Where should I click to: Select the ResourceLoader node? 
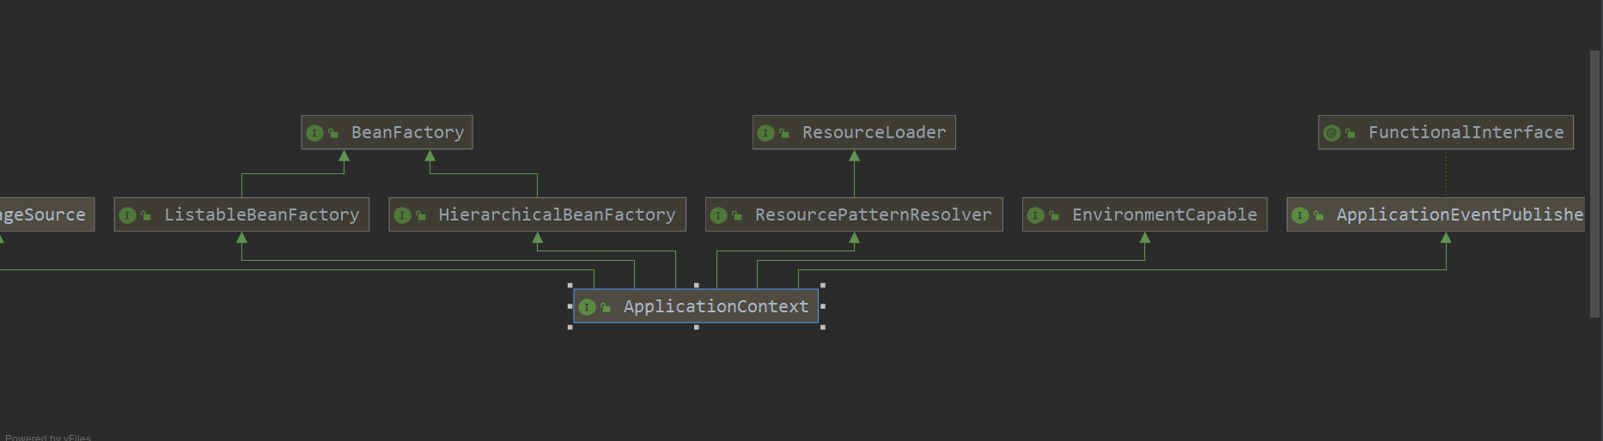[x=854, y=132]
